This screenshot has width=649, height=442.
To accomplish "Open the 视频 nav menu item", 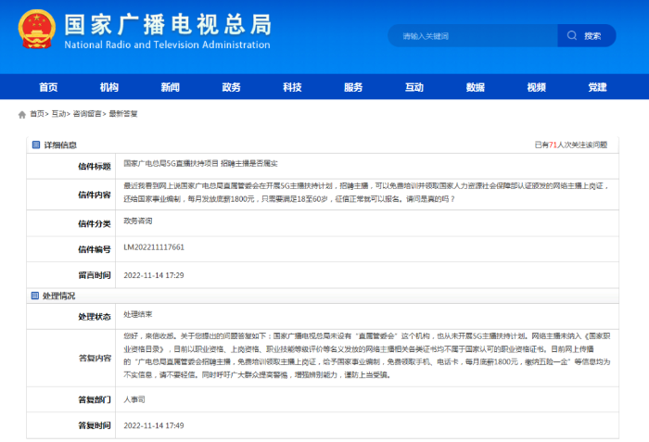I will pyautogui.click(x=537, y=87).
